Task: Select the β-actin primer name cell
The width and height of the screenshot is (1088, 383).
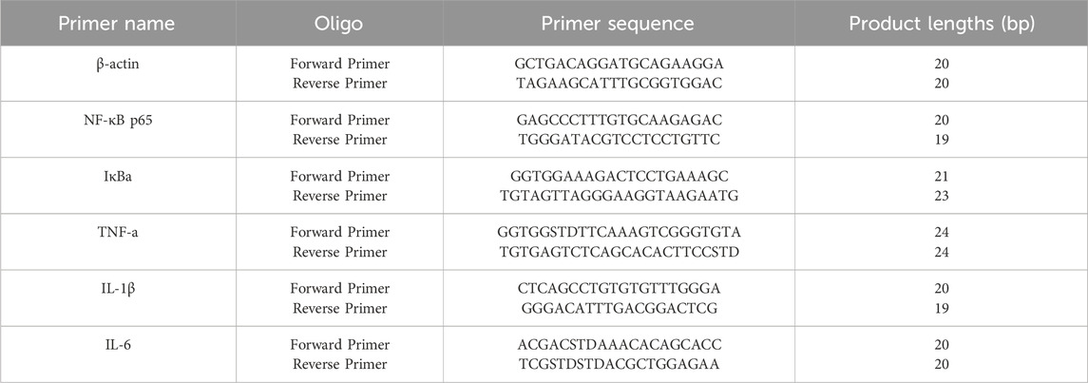Action: [107, 64]
